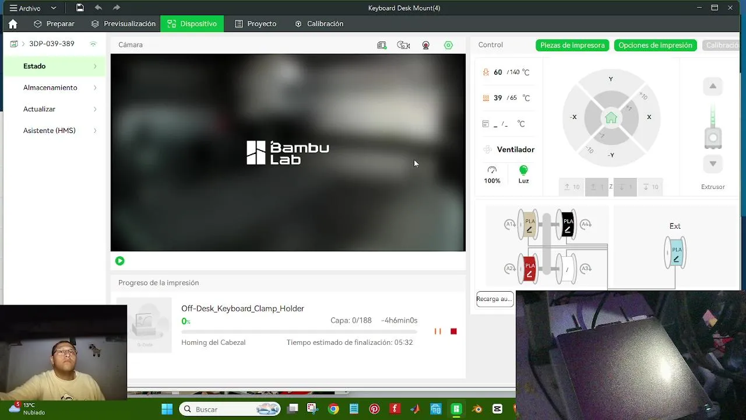The image size is (746, 420).
Task: Retract extruder with the up arrow
Action: [713, 86]
